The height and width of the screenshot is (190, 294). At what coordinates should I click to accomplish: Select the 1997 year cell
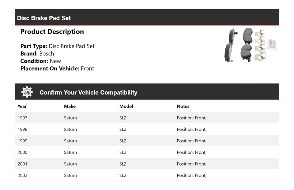point(22,118)
